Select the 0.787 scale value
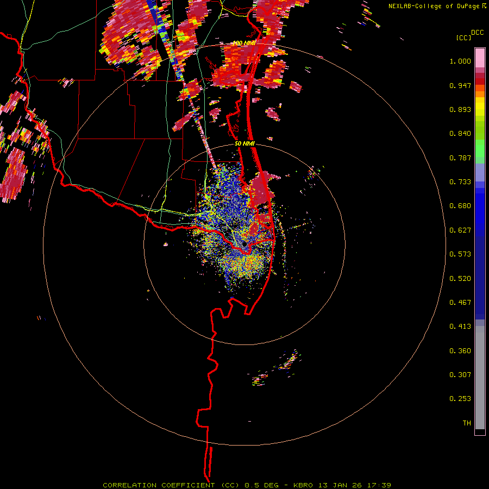Viewport: 489px width, 489px height. pos(460,158)
